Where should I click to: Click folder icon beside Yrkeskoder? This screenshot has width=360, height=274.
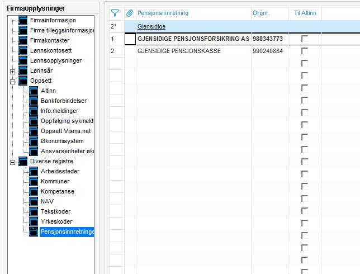click(34, 222)
